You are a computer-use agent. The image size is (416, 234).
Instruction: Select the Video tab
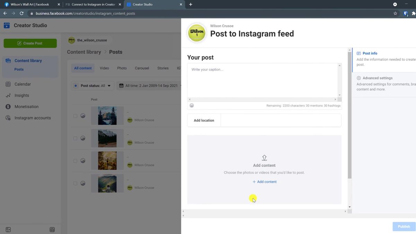point(104,68)
